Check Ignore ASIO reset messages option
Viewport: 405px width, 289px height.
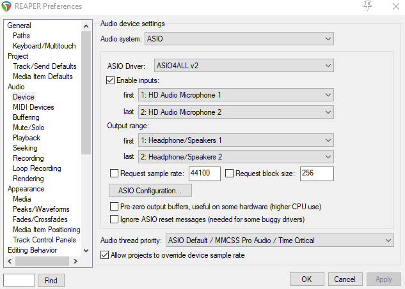114,219
